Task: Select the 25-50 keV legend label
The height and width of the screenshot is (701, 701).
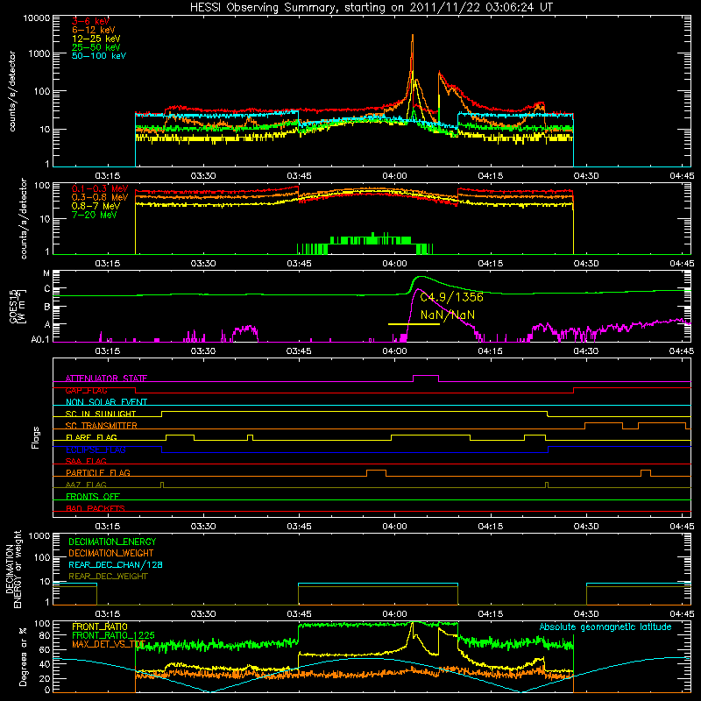Action: [x=96, y=47]
